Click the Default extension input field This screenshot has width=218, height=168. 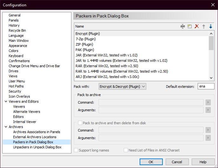coord(206,87)
